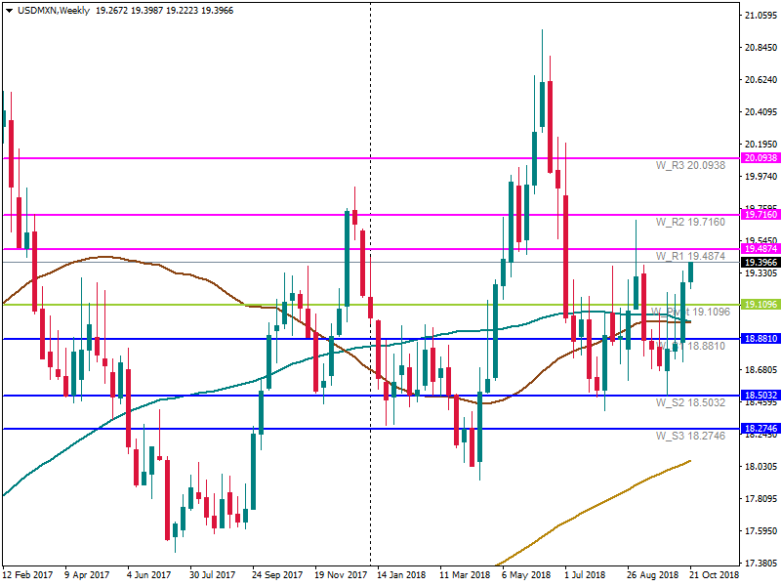Click the 21.0595 price scale value
The image size is (781, 586).
click(760, 17)
